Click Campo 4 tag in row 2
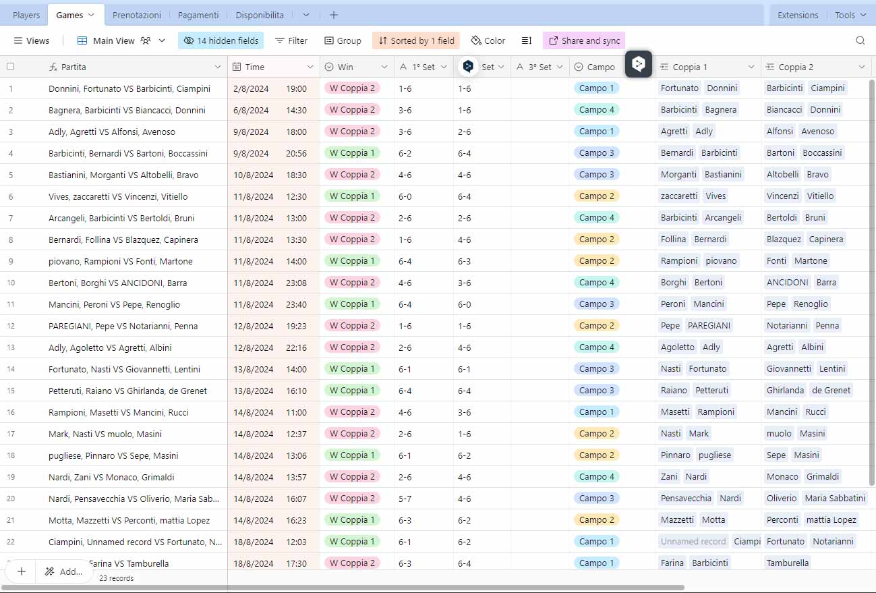 point(596,109)
